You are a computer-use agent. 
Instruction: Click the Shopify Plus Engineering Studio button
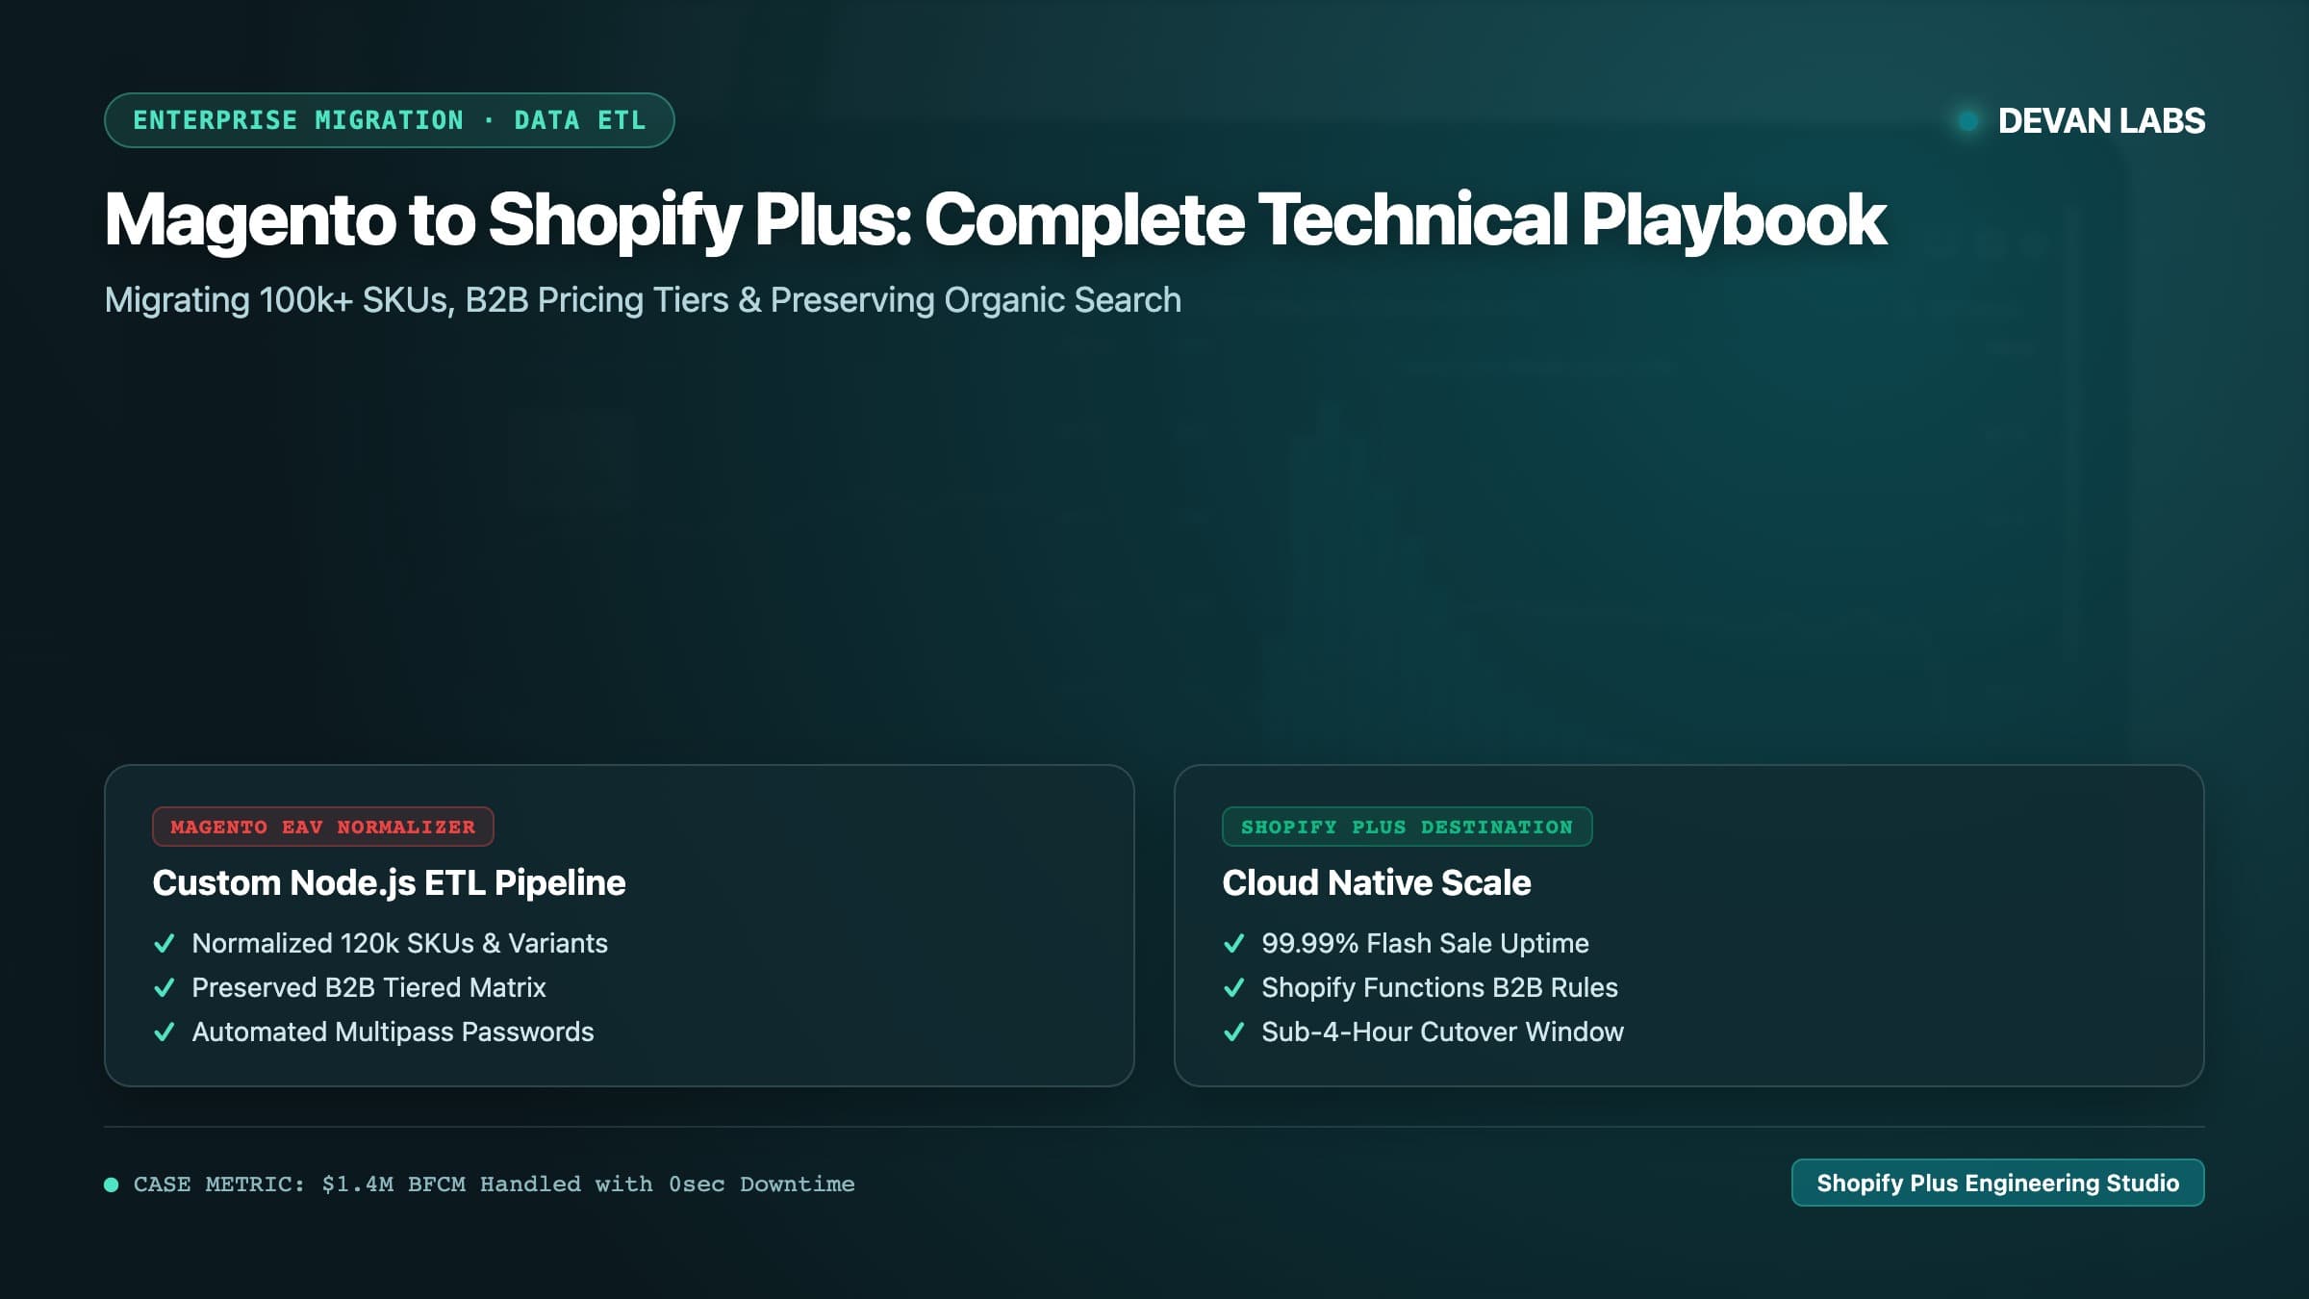click(1997, 1183)
